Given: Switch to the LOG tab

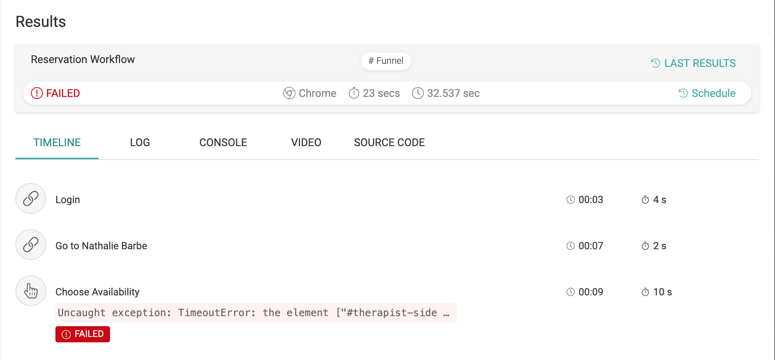Looking at the screenshot, I should pyautogui.click(x=139, y=142).
